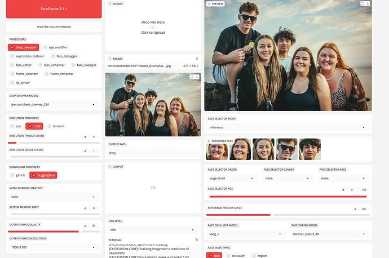Image resolution: width=389 pixels, height=258 pixels.
Task: Remove the target image file
Action: [196, 59]
